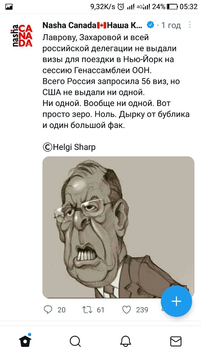Screen dimensions: 201x357
Task: Tap the Nasha Canada account name
Action: 92,25
